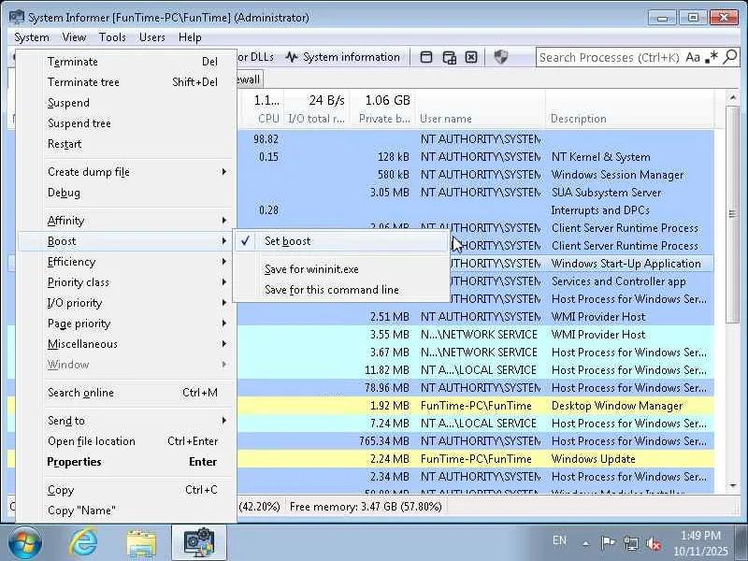This screenshot has height=561, width=748.
Task: Select Restart in the context menu
Action: click(126, 144)
